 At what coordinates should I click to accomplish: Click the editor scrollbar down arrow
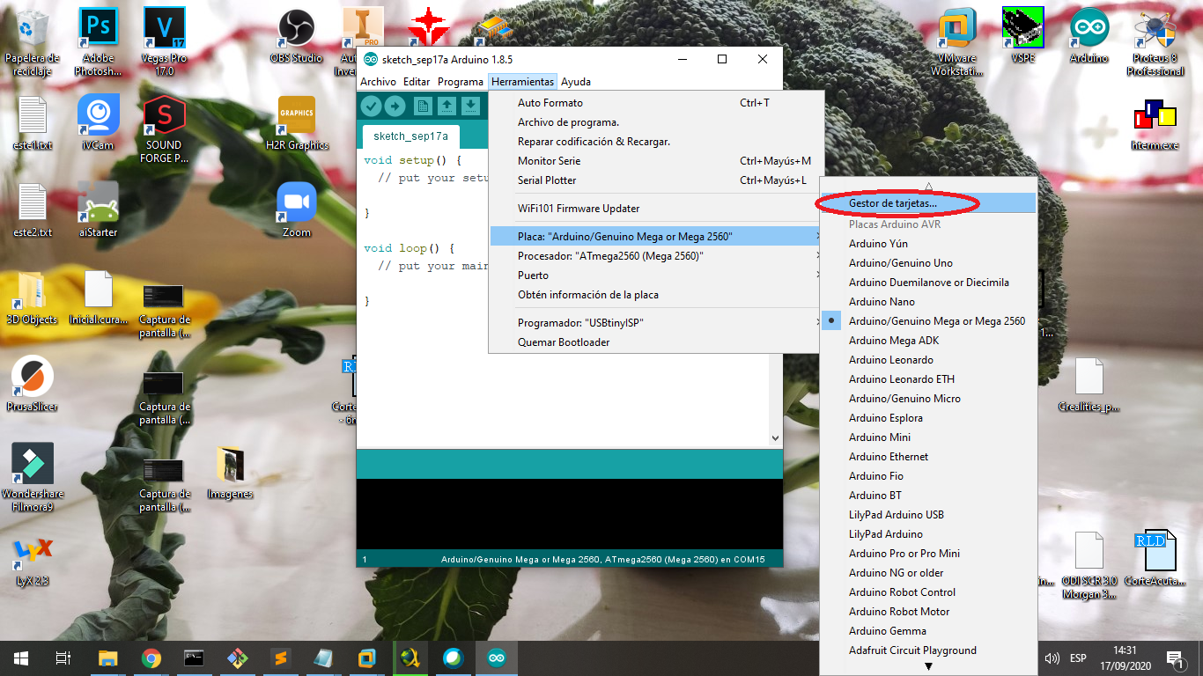pyautogui.click(x=775, y=437)
